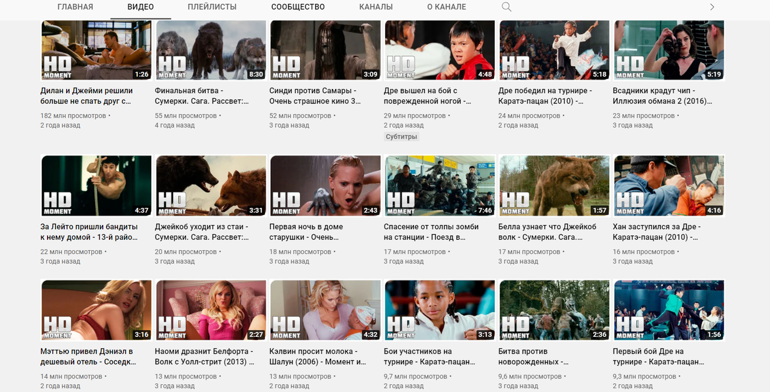Open title Битва против новорожденных
Image resolution: width=770 pixels, height=392 pixels.
534,357
